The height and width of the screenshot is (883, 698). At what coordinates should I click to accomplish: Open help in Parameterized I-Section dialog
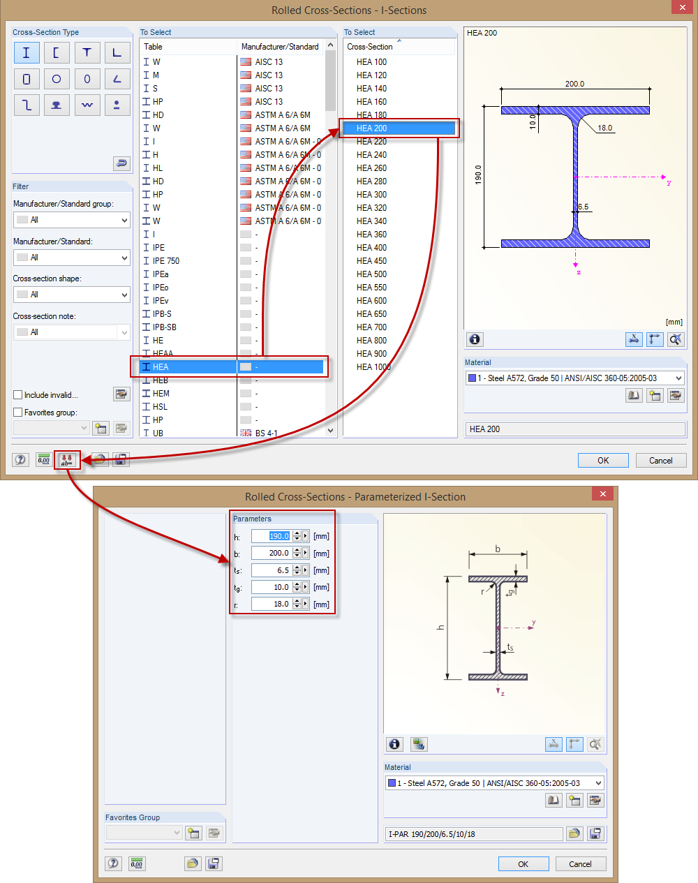[x=114, y=863]
